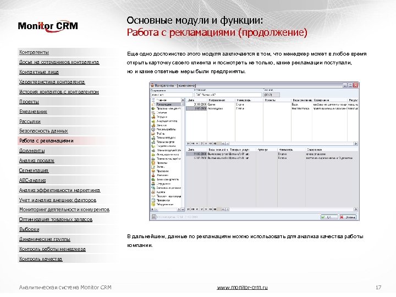Go to Учет и анализ внешних факторов

coord(58,200)
